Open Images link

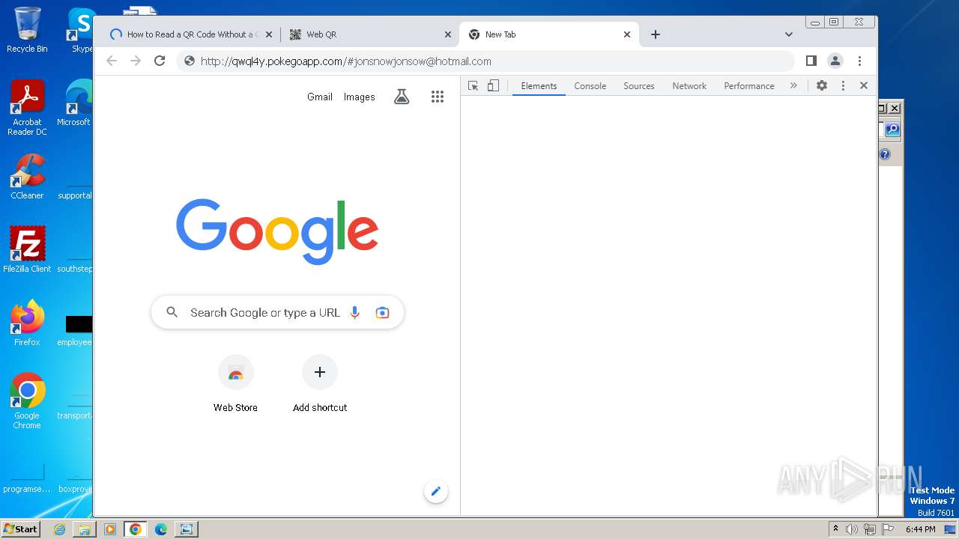coord(359,97)
